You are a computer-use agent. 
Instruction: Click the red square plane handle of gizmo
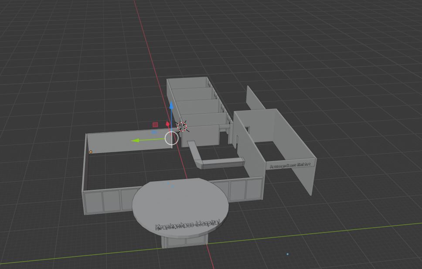155,125
